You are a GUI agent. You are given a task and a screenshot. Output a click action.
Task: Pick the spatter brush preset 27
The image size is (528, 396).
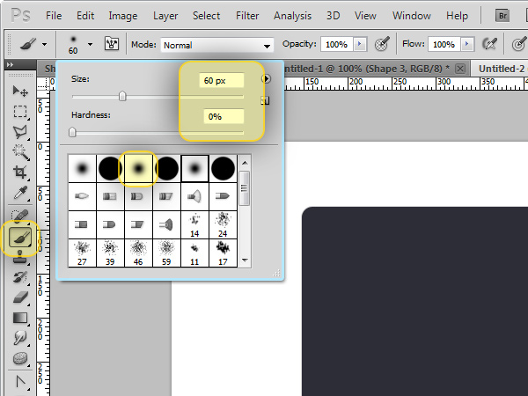[x=82, y=253]
